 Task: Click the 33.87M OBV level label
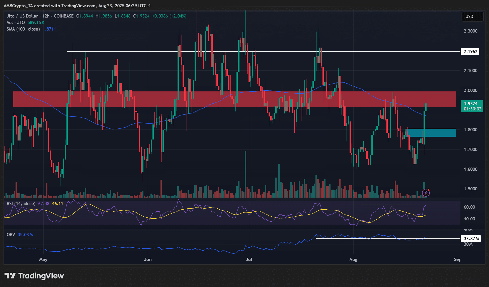(471, 239)
